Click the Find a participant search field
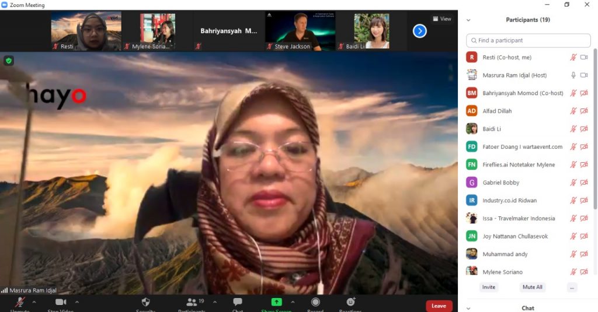Screen dimensions: 598x312 528,40
